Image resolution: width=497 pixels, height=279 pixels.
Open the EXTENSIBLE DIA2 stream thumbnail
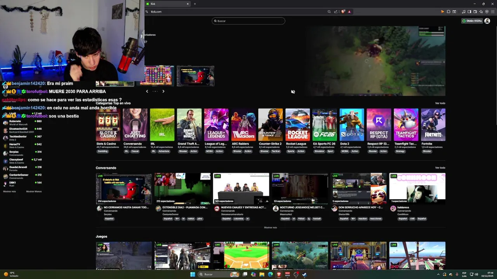pyautogui.click(x=182, y=189)
